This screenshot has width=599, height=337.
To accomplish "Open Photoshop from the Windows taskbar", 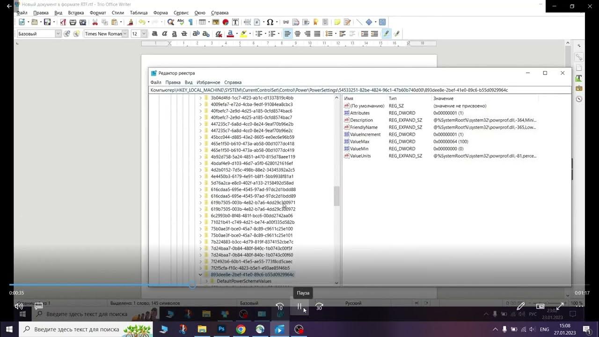I will [221, 330].
